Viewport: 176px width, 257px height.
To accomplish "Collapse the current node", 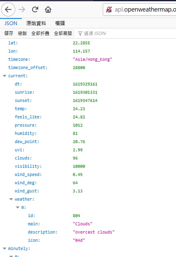I will point(5,76).
